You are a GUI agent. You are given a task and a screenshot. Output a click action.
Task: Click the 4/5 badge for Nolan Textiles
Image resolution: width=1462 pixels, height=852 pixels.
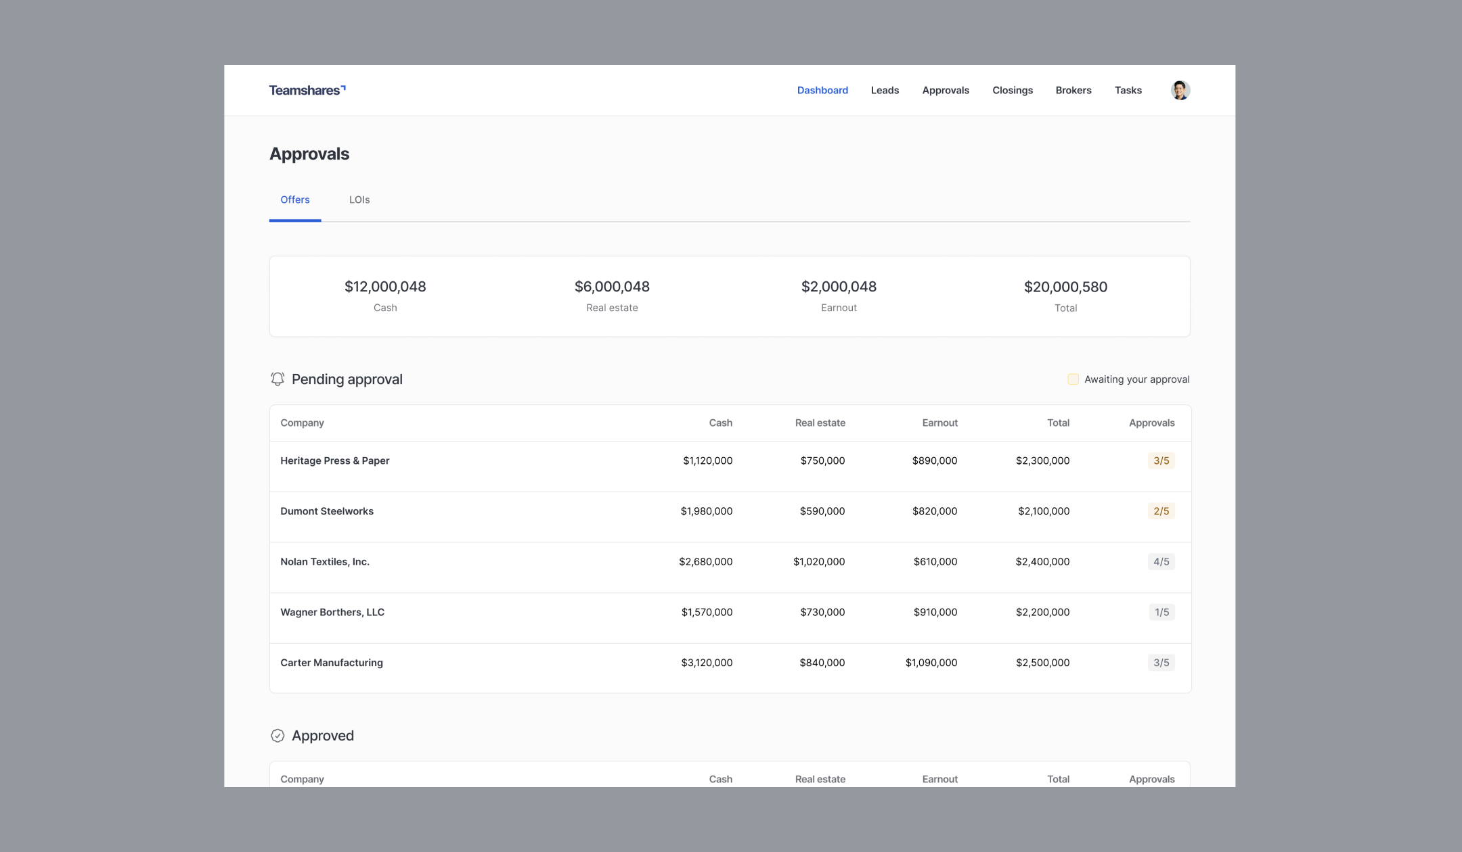point(1161,562)
